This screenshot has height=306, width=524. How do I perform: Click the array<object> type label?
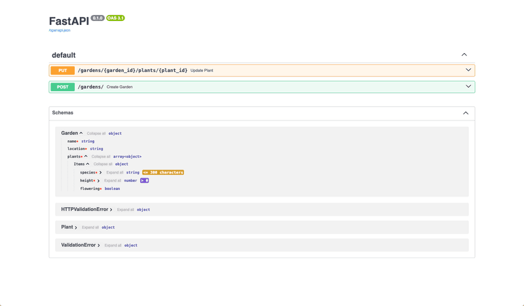[x=127, y=157]
